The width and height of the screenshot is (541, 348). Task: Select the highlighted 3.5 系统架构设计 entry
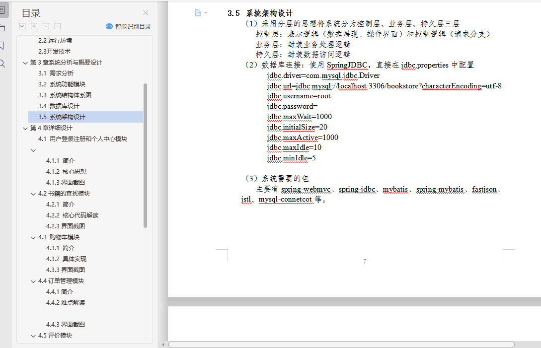click(x=85, y=117)
